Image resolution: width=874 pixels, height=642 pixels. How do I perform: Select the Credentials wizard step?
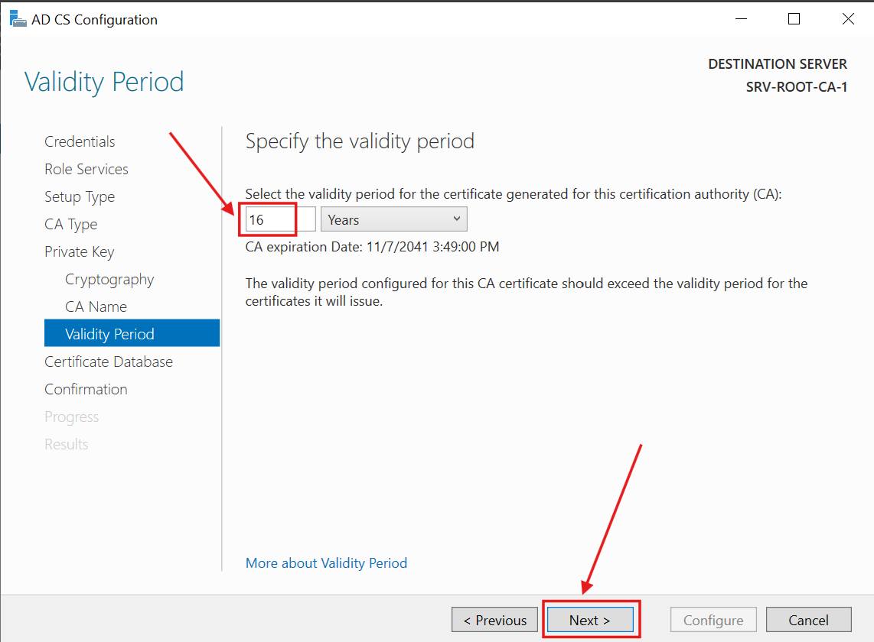(80, 141)
